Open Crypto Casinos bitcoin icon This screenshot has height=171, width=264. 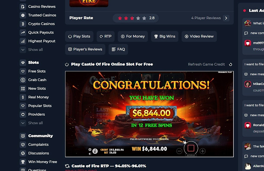pyautogui.click(x=23, y=24)
